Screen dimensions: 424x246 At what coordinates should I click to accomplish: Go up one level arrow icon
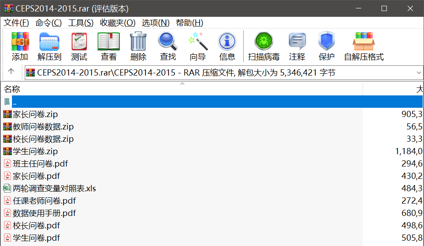(11, 71)
